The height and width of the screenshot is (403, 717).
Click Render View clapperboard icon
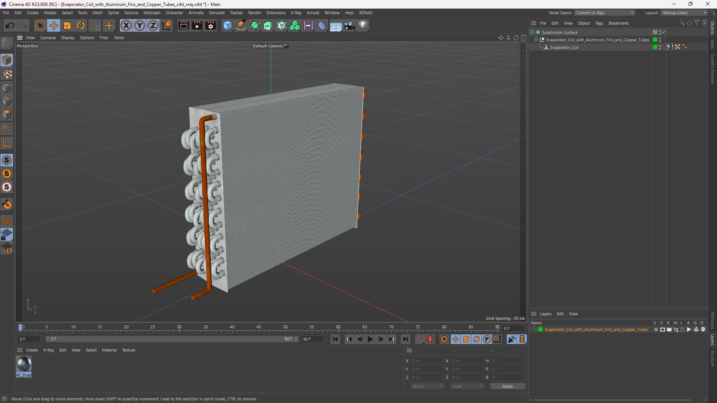pos(183,25)
